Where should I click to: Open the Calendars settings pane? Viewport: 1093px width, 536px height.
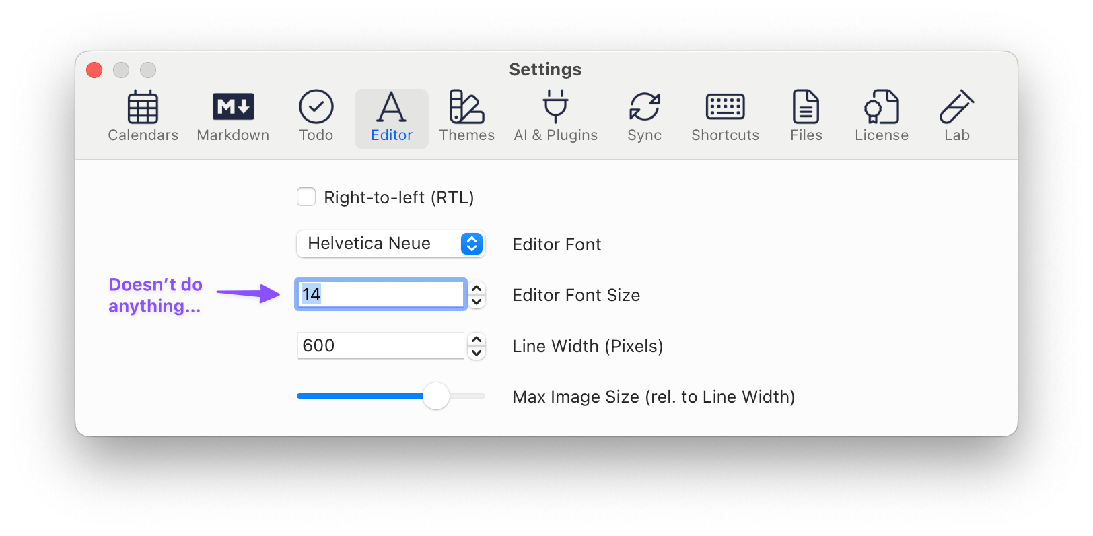143,116
